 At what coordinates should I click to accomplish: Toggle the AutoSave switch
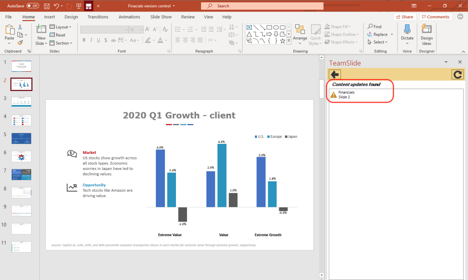tap(32, 6)
